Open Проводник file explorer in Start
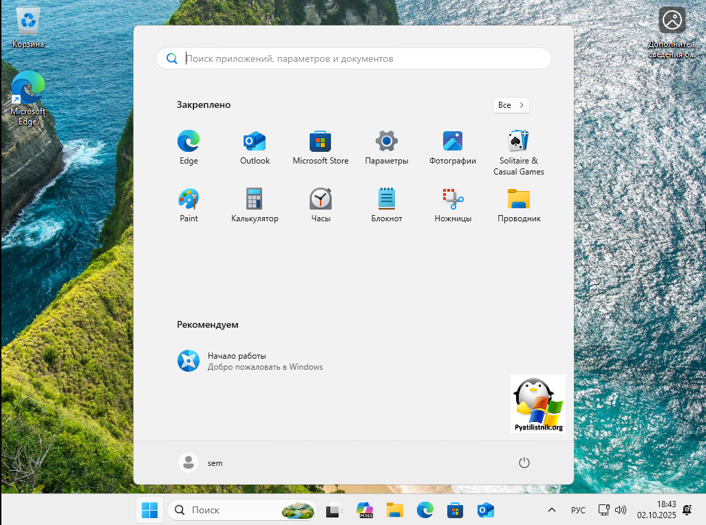The image size is (706, 525). (519, 199)
